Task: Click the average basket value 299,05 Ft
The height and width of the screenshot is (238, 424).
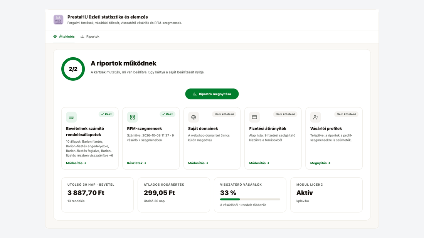Action: coord(159,193)
